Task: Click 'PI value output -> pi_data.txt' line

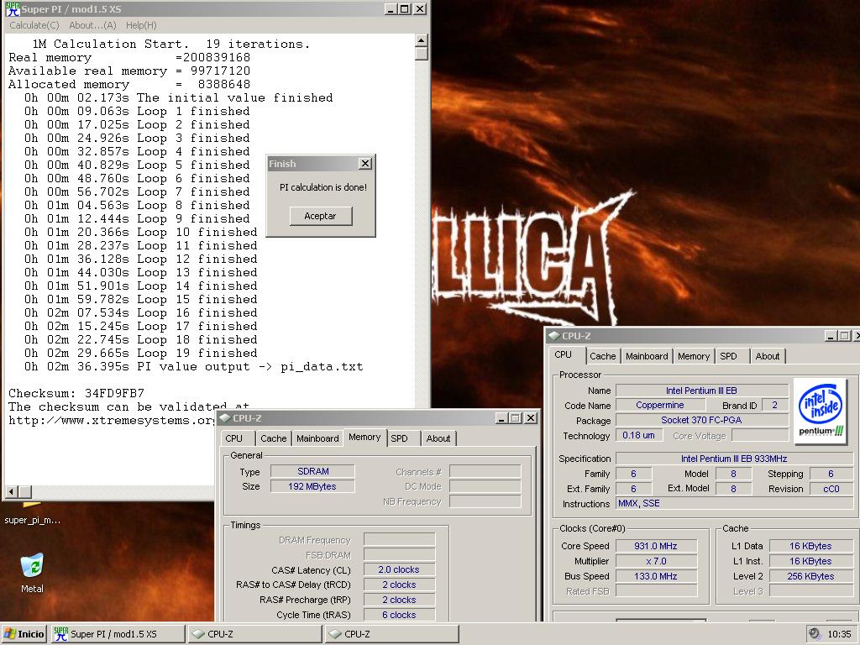Action: [x=194, y=366]
